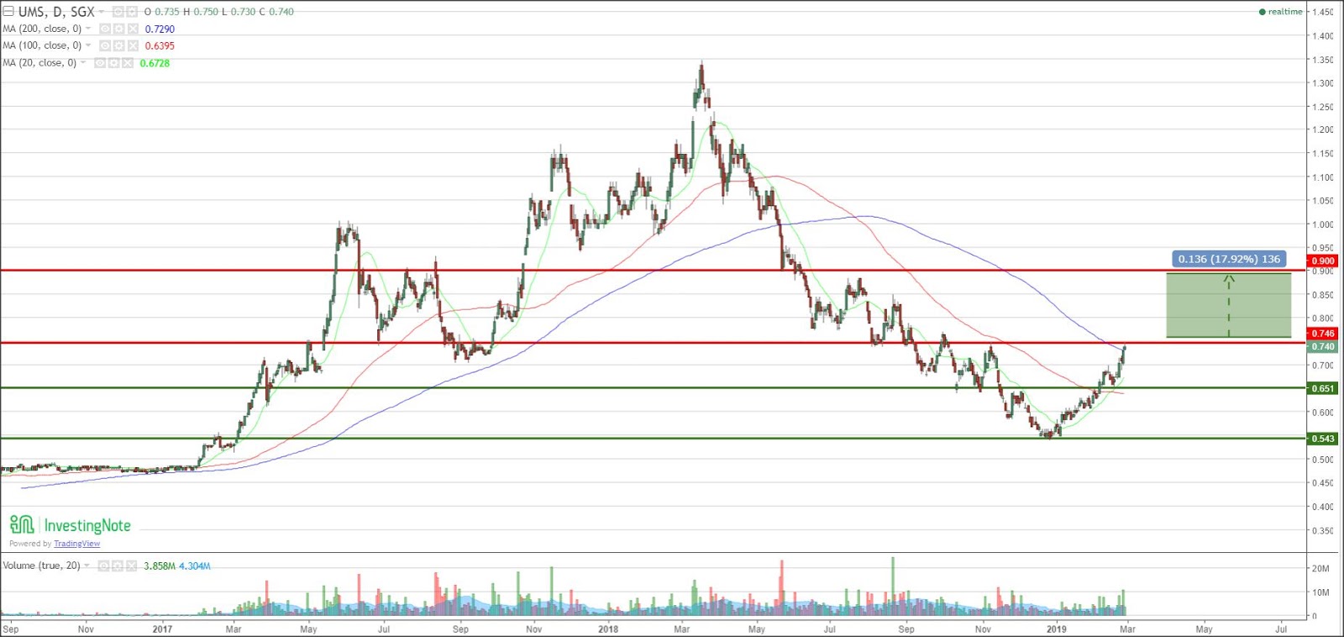
Task: Remove the Volume indicator
Action: 131,566
